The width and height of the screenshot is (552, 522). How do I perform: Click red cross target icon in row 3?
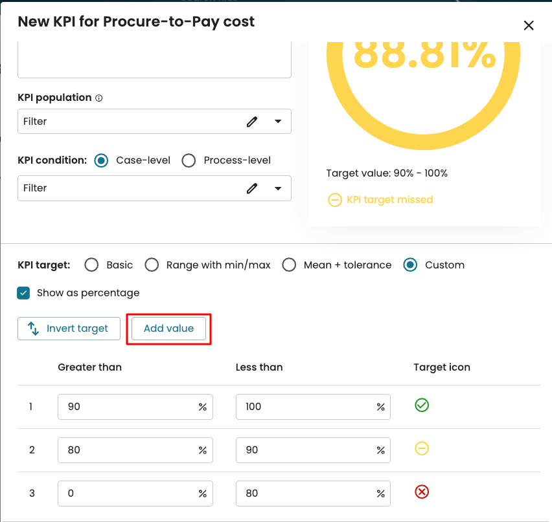click(422, 492)
